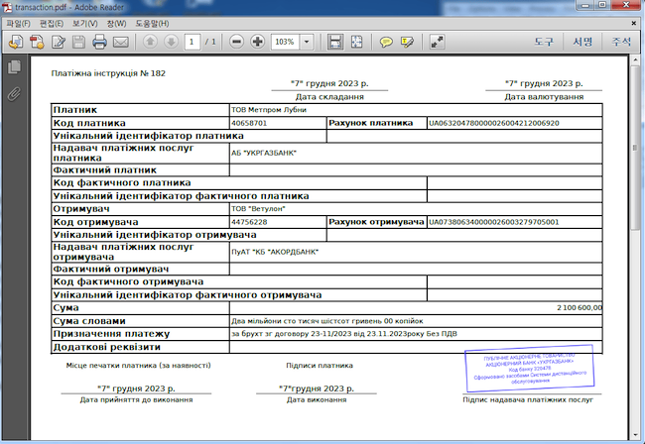Viewport: 645px width, 444px height.
Task: Open zoom level dropdown arrow
Action: (x=307, y=42)
